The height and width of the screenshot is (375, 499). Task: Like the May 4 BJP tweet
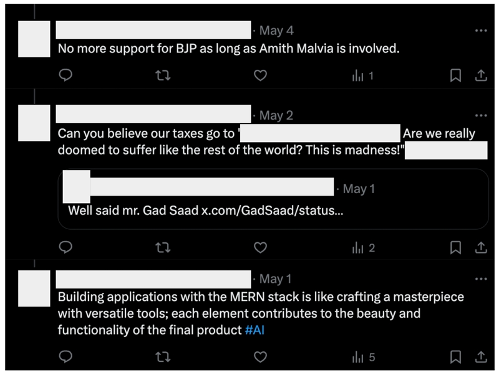[x=260, y=75]
